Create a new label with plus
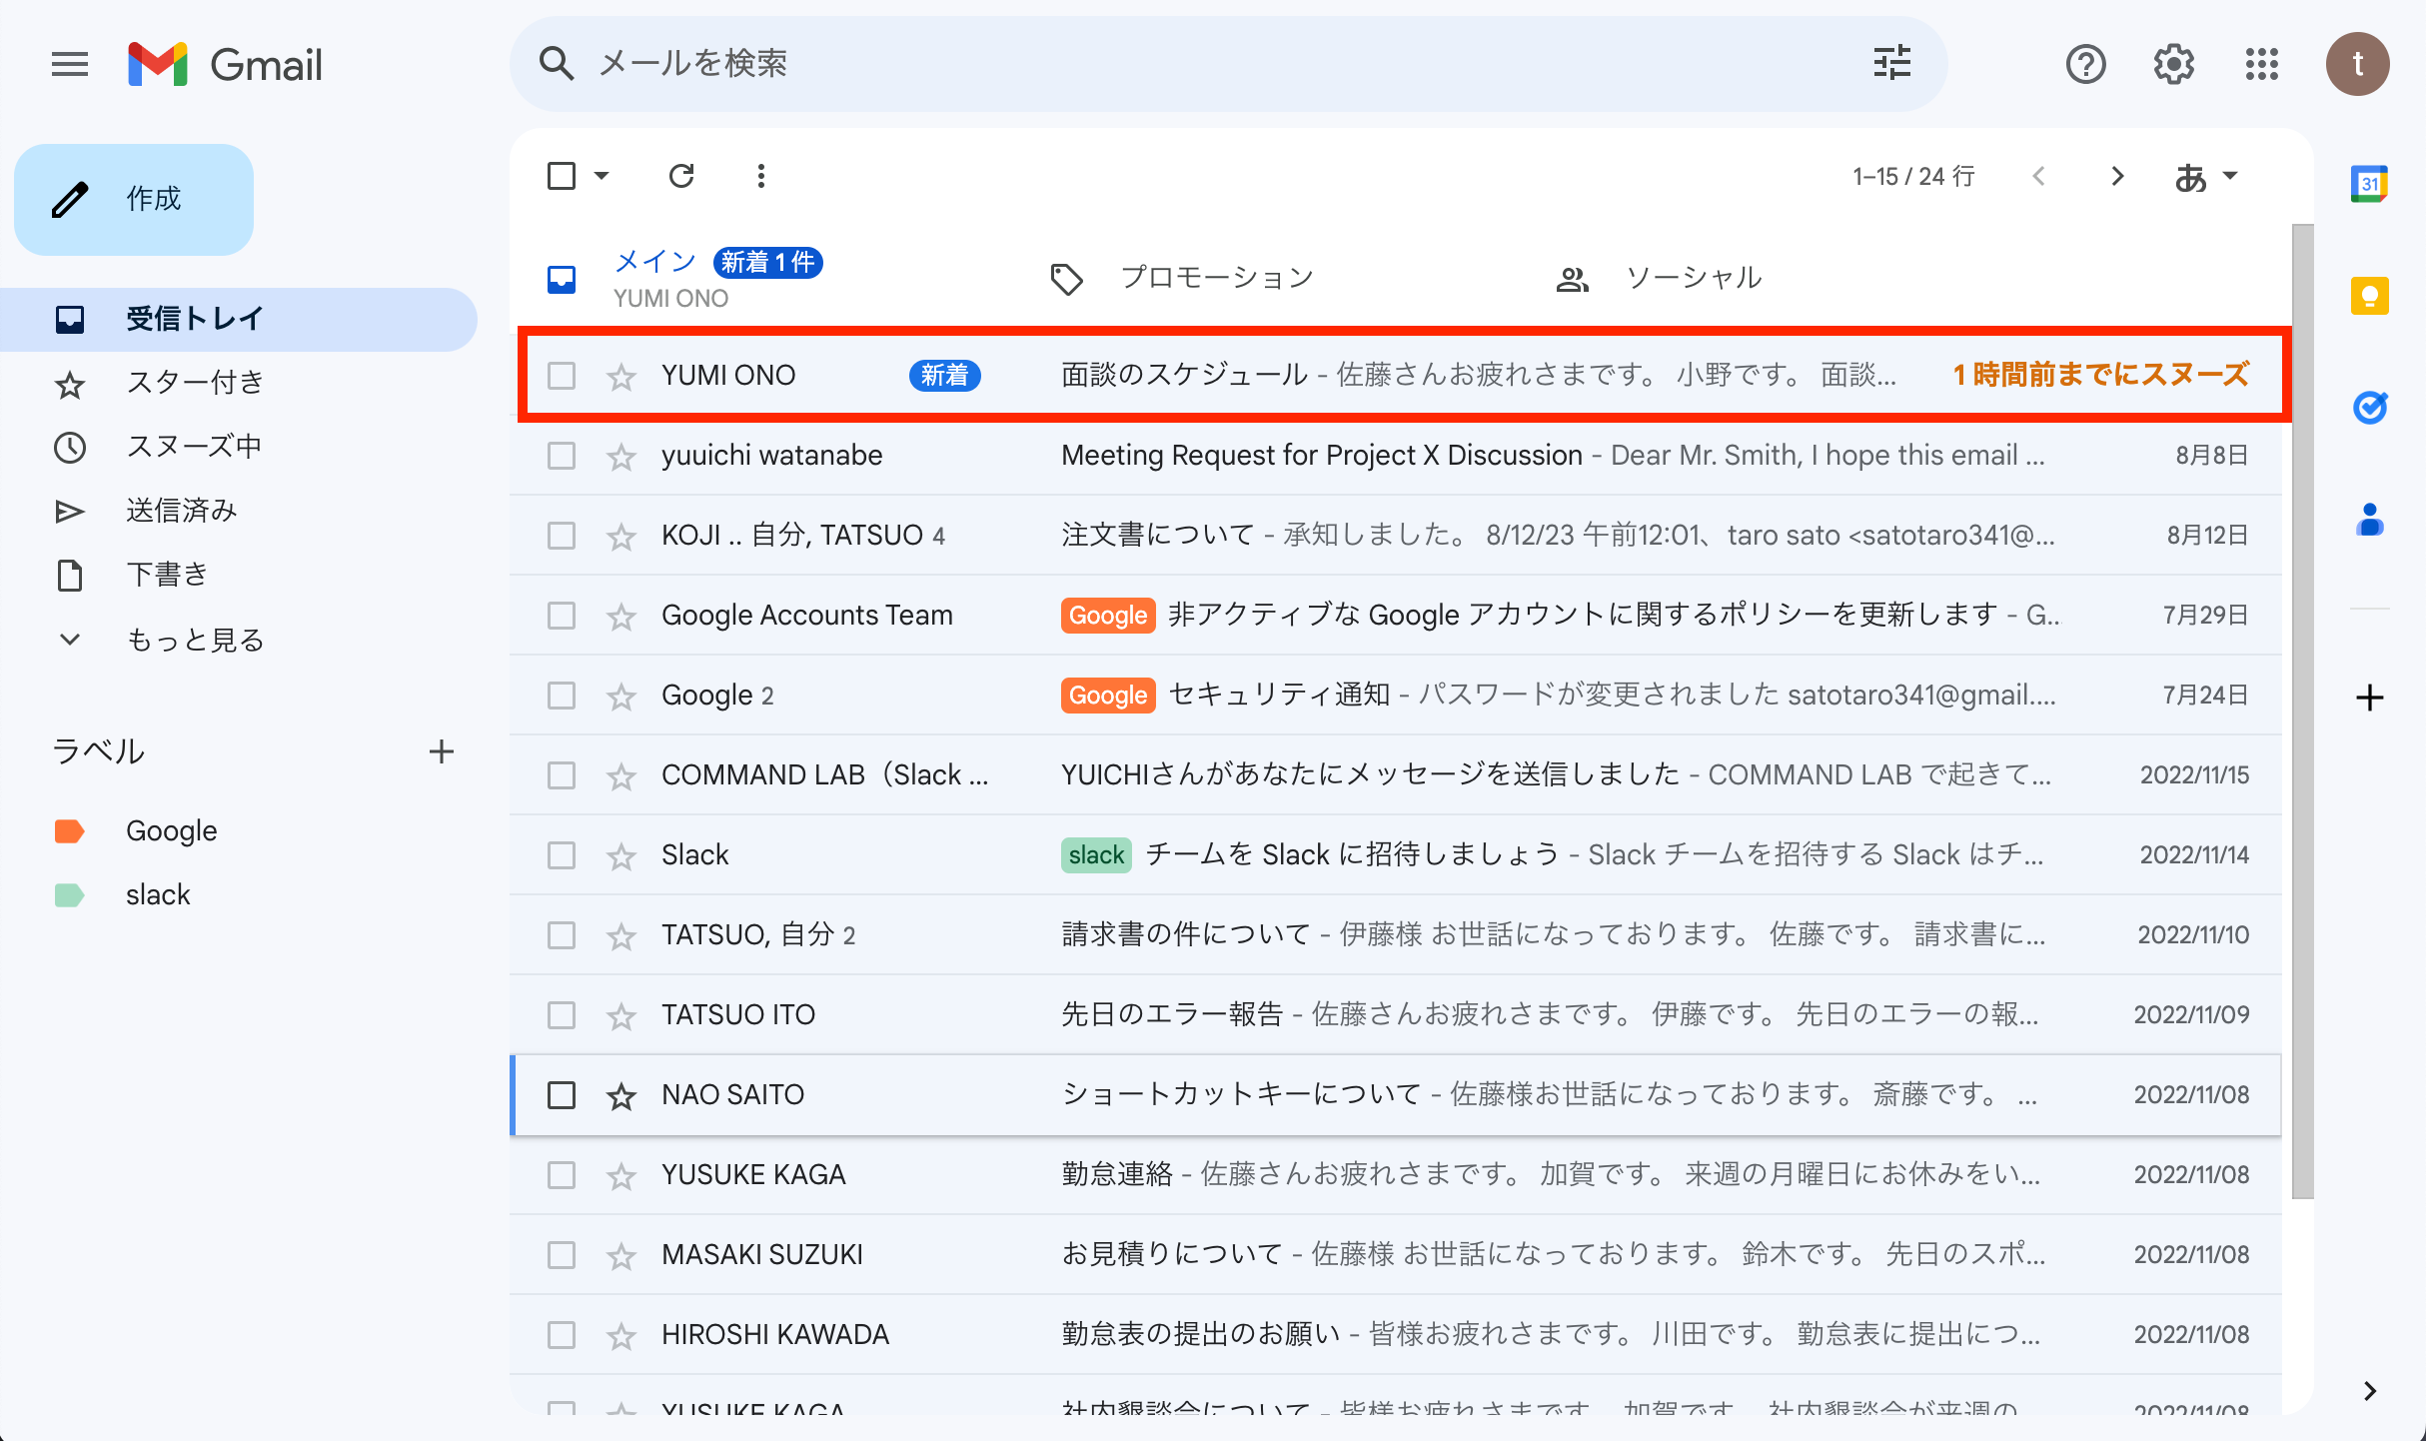This screenshot has width=2426, height=1441. pyautogui.click(x=441, y=751)
